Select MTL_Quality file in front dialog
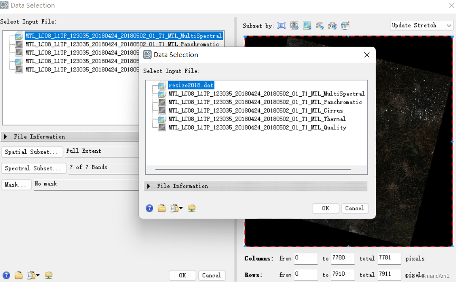Image resolution: width=456 pixels, height=282 pixels. pyautogui.click(x=258, y=127)
